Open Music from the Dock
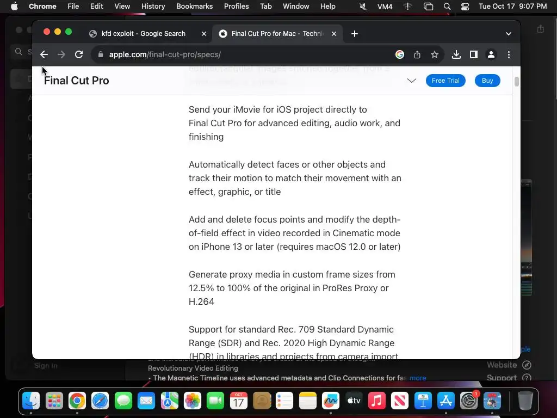Screen dimensions: 557x418 pos(377,401)
